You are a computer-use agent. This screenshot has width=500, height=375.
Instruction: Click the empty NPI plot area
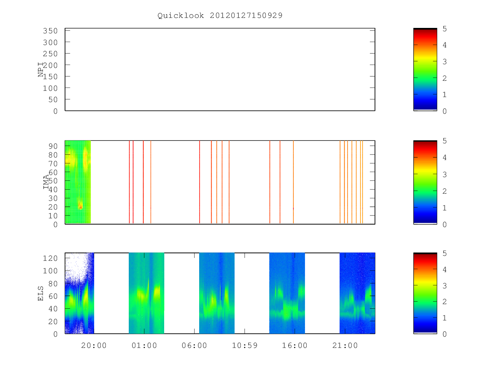click(x=220, y=70)
